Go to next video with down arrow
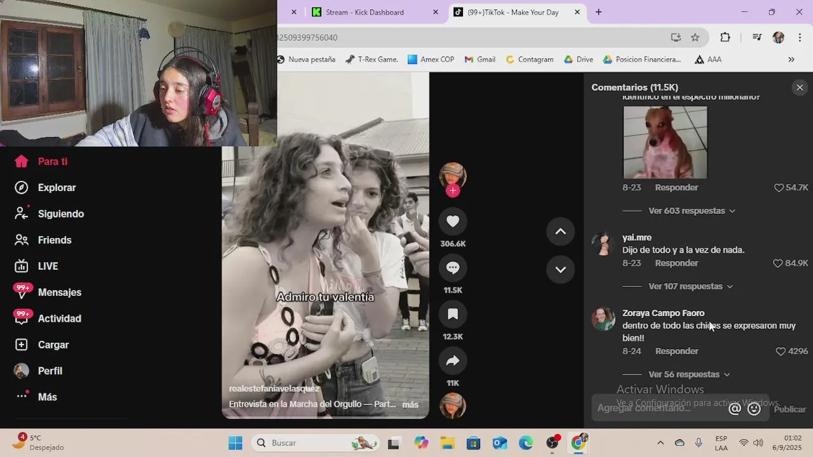This screenshot has height=457, width=813. [560, 270]
